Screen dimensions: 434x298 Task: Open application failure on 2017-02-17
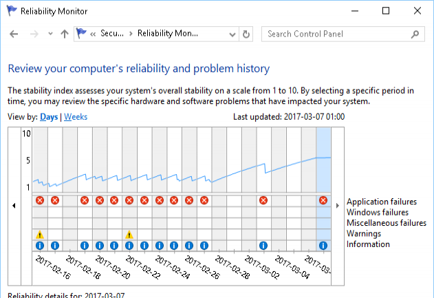coord(55,200)
